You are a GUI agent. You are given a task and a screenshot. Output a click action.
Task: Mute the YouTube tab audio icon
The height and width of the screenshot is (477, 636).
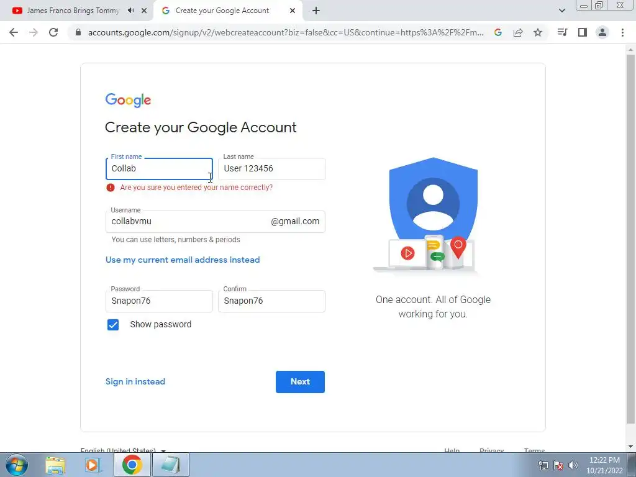[130, 11]
